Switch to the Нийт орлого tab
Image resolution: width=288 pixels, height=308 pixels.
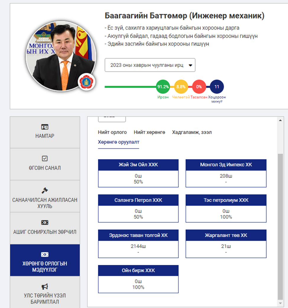(112, 132)
